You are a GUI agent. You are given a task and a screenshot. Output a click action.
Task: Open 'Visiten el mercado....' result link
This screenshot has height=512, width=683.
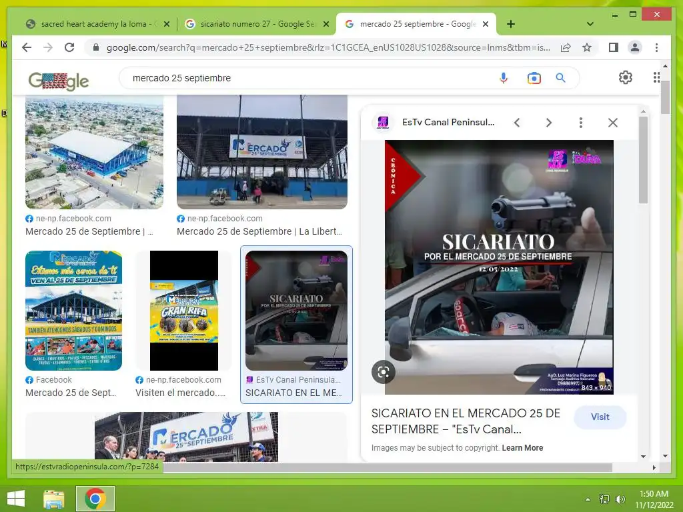[180, 393]
